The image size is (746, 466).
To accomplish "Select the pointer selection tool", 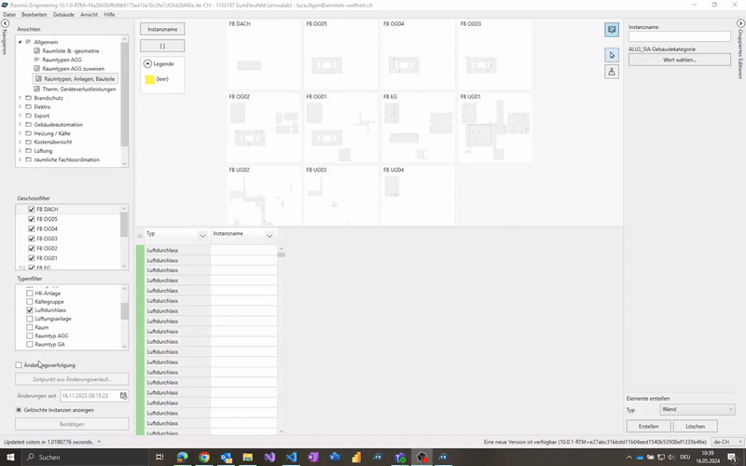I will click(x=612, y=55).
